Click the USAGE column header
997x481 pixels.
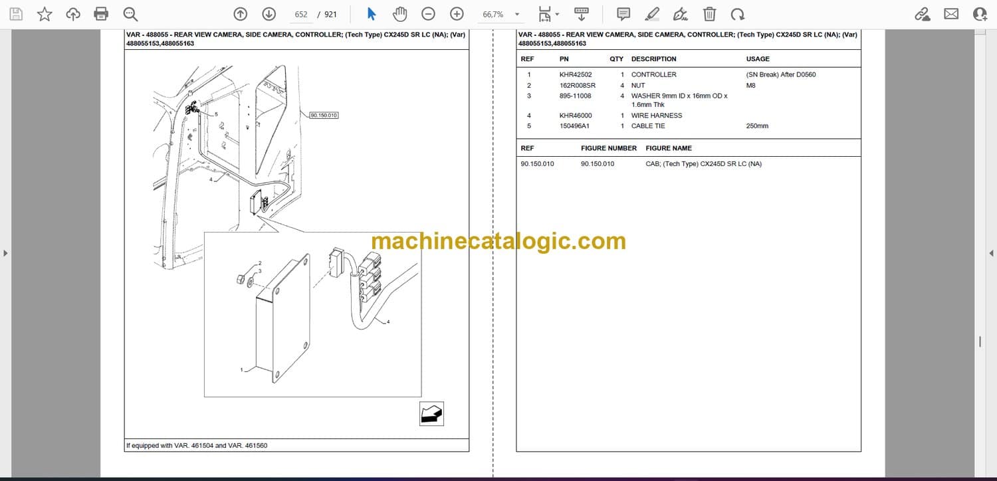click(x=758, y=59)
